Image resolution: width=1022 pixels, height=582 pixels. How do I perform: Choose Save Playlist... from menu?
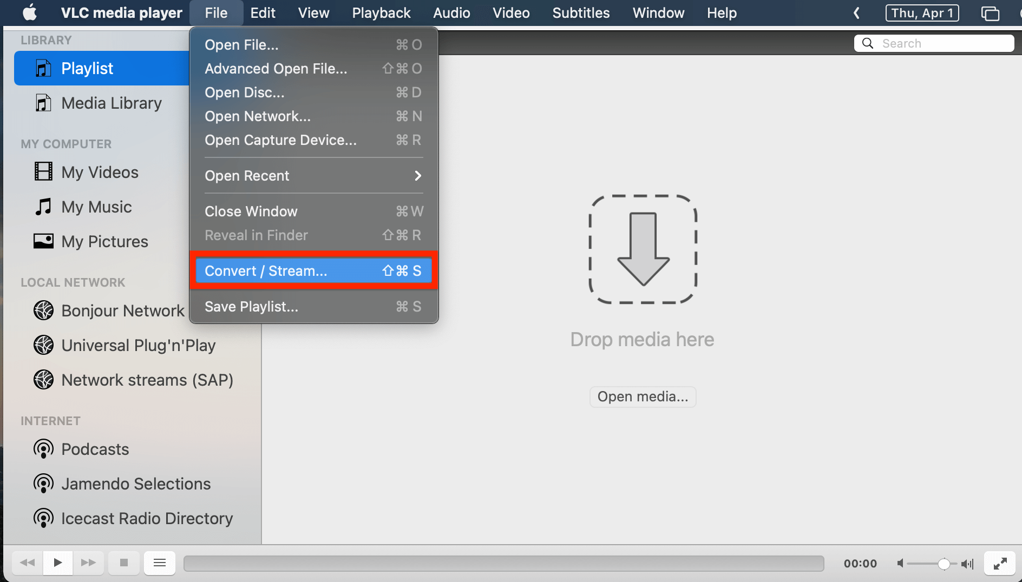pos(313,307)
